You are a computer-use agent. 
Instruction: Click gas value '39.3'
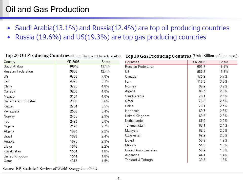pos(202,160)
